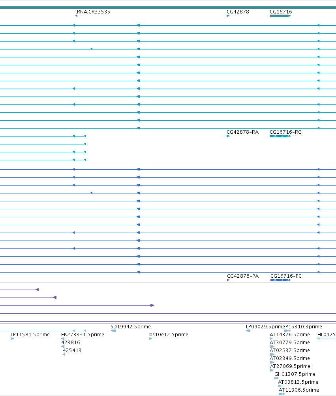Click the 425413 feature label
The image size is (336, 396).
(72, 350)
